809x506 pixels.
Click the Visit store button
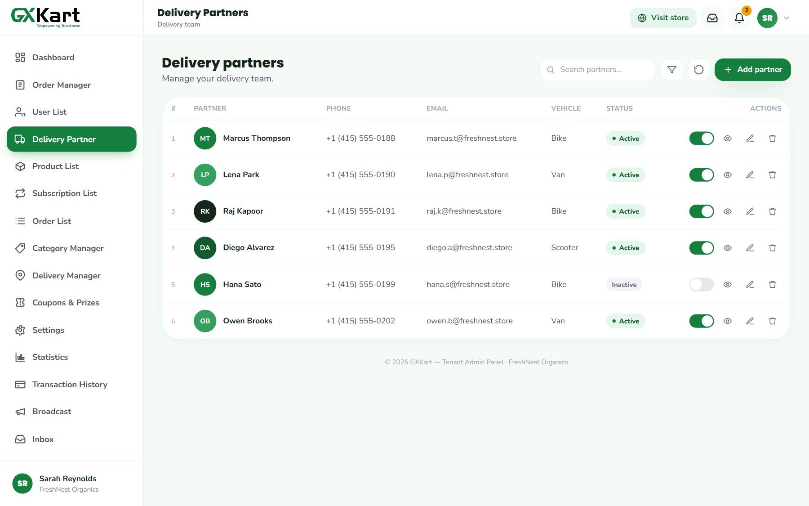pyautogui.click(x=663, y=18)
